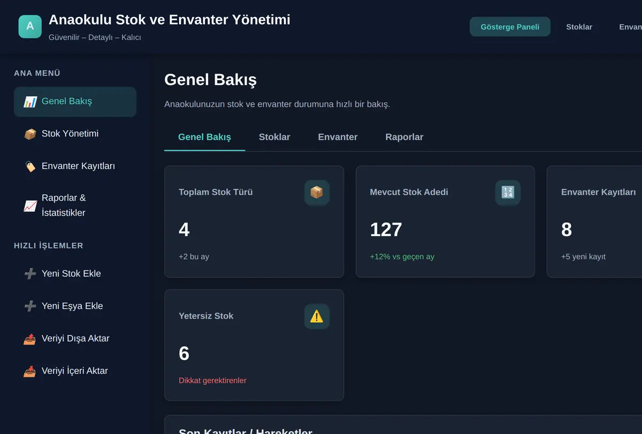Open the Raporlar tab
Image resolution: width=642 pixels, height=434 pixels.
404,137
